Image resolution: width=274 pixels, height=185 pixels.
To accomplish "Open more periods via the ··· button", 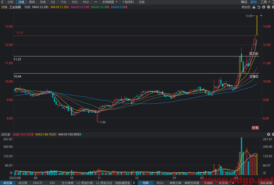I will pos(96,2).
